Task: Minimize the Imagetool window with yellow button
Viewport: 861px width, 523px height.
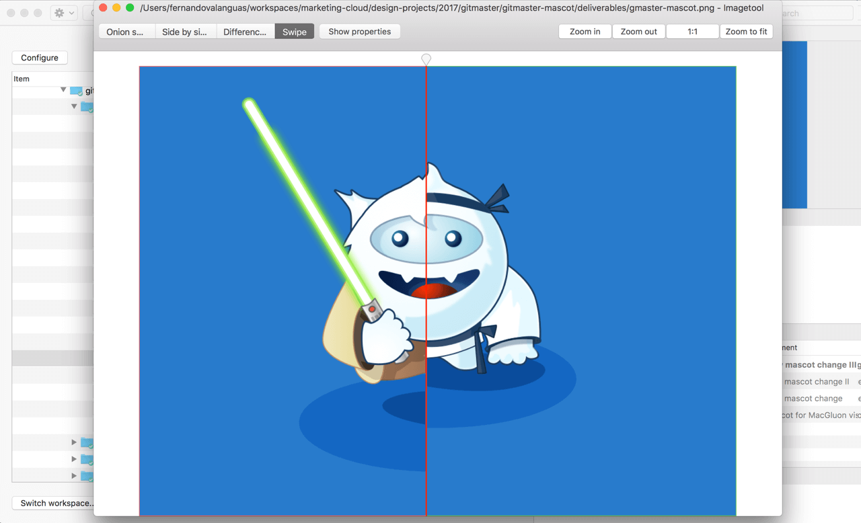Action: [116, 8]
